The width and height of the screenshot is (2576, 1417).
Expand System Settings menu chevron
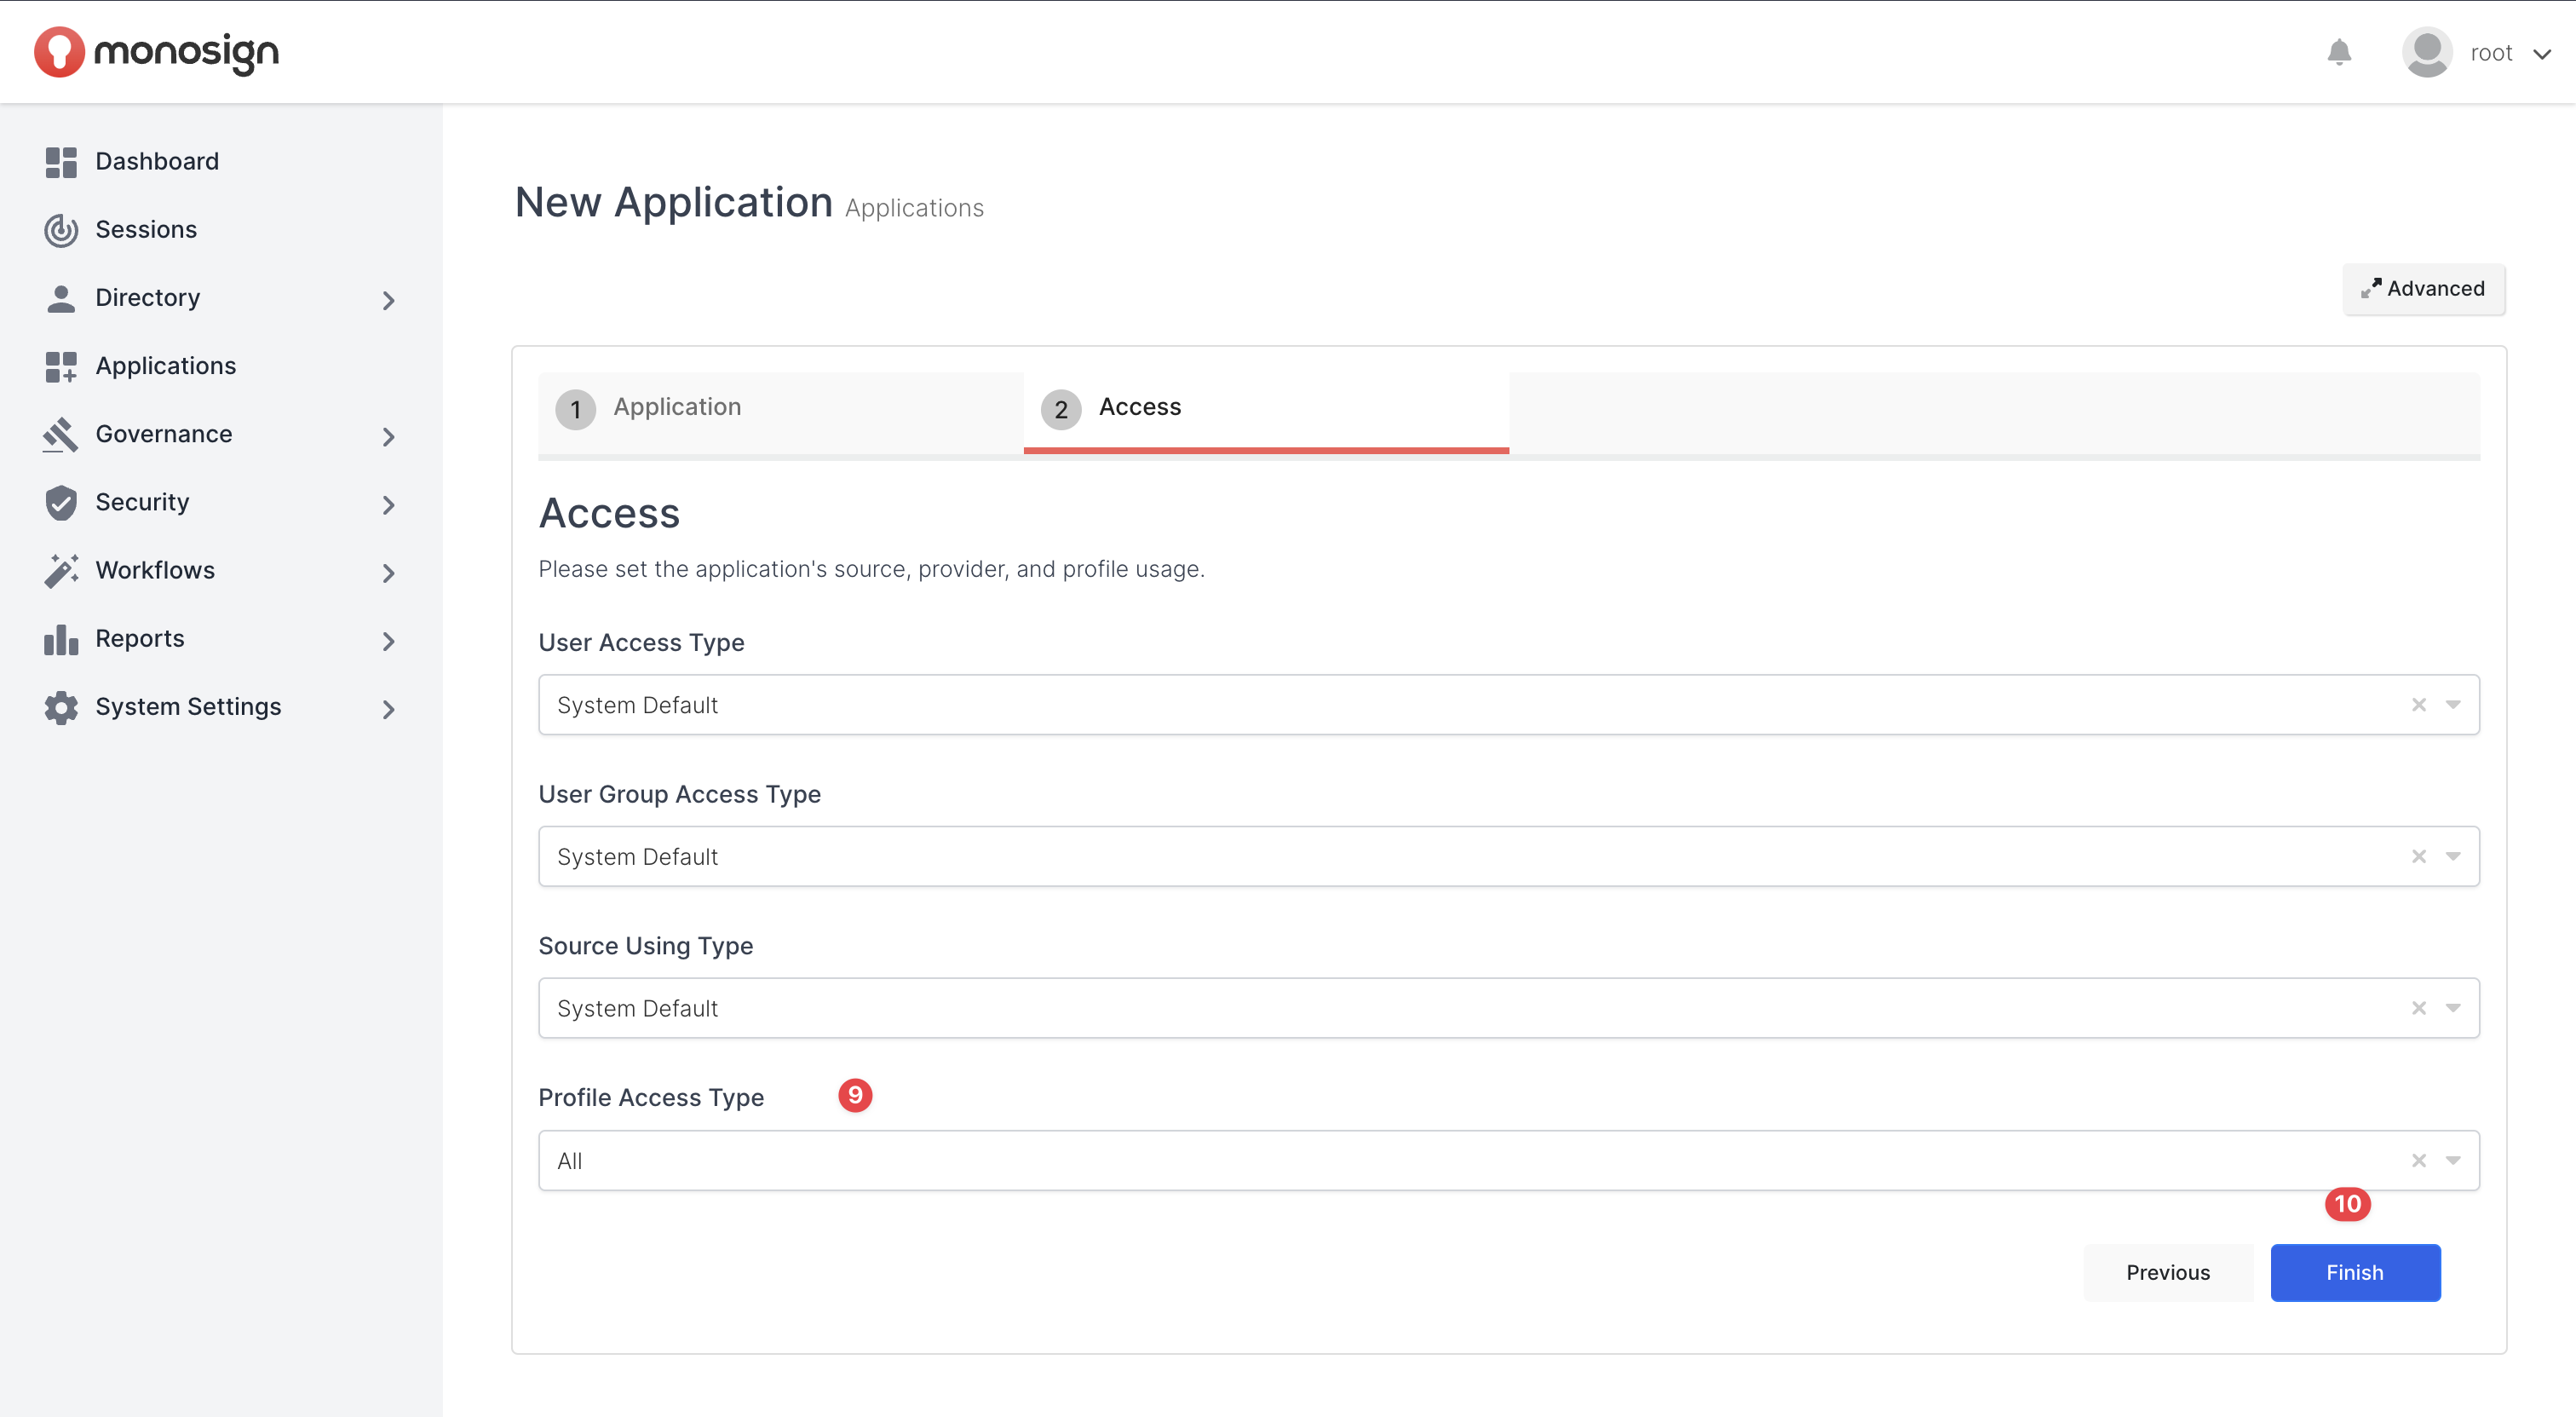click(388, 709)
